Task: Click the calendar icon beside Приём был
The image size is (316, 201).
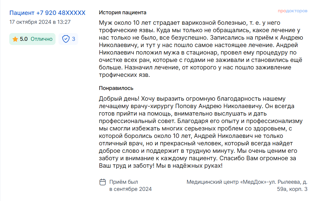Action: tap(103, 182)
